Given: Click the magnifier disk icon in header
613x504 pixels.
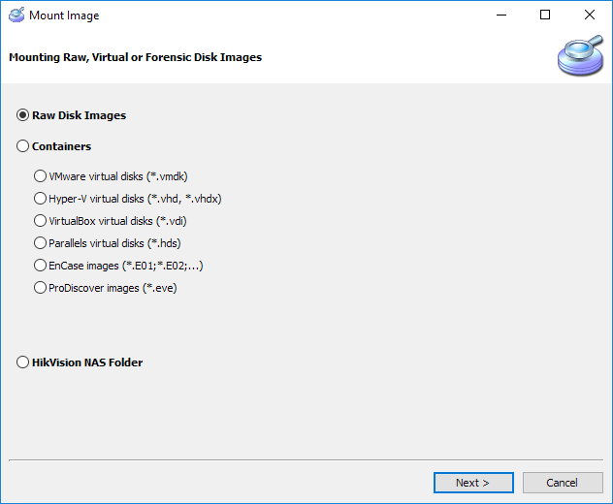Looking at the screenshot, I should click(x=580, y=55).
